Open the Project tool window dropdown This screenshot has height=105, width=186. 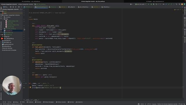pos(6,7)
